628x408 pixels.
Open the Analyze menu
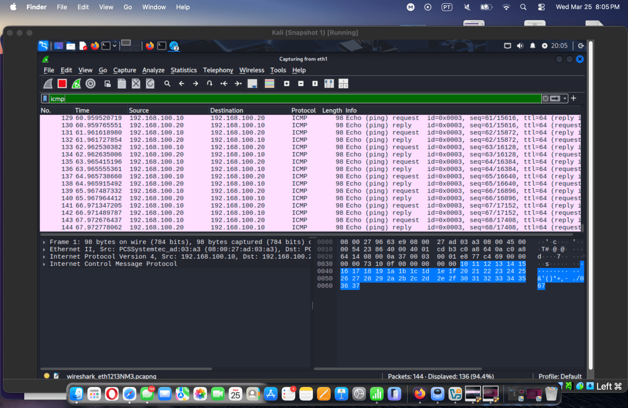click(x=153, y=70)
